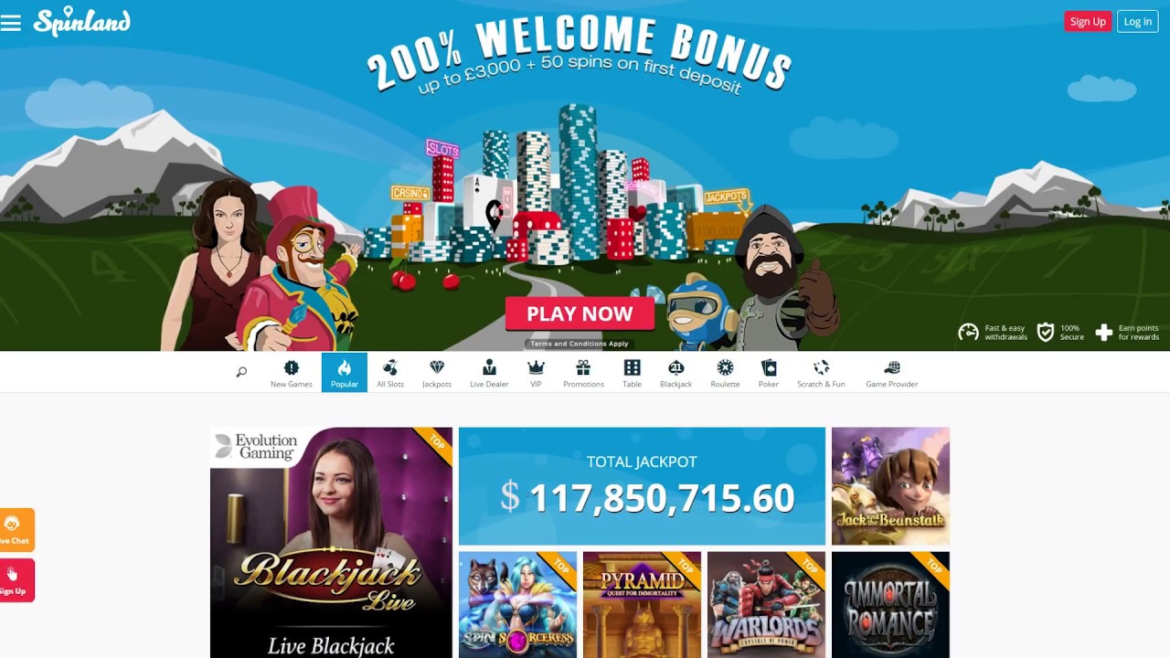Browse by Game Provider
The height and width of the screenshot is (658, 1170).
pyautogui.click(x=892, y=373)
